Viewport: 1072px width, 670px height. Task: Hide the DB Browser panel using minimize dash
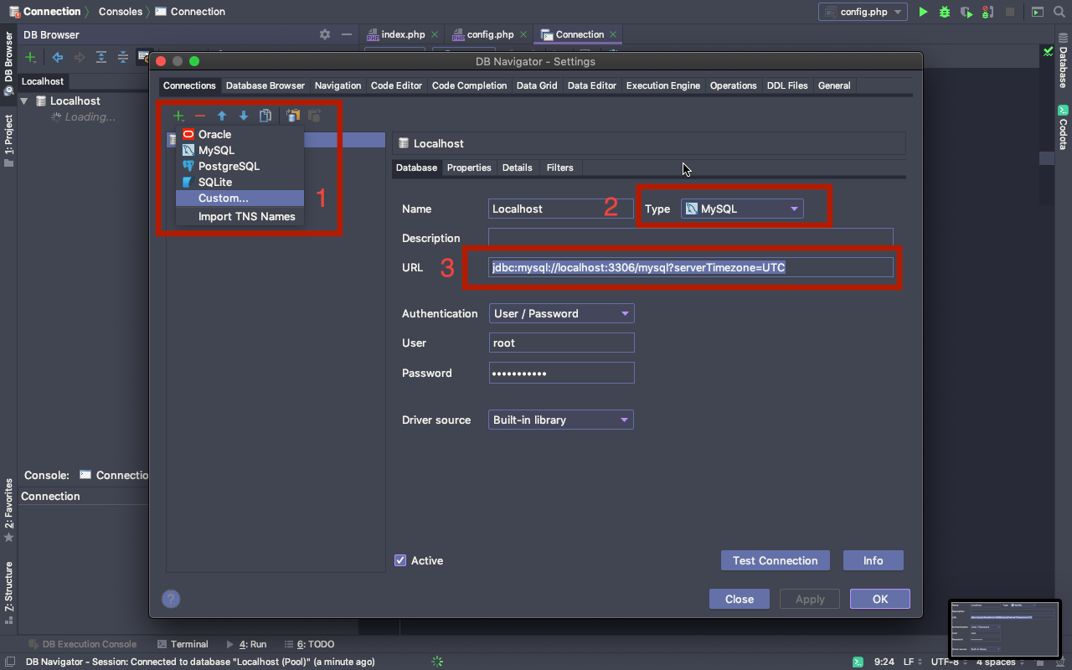tap(348, 34)
